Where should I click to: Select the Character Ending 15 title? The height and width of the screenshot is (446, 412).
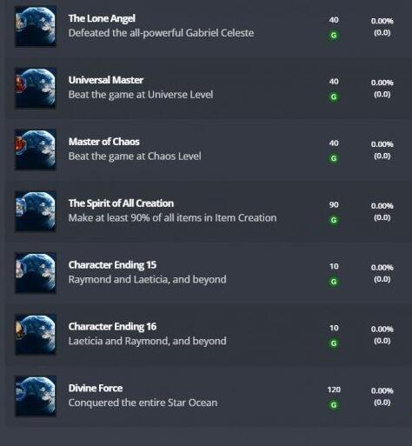click(112, 265)
